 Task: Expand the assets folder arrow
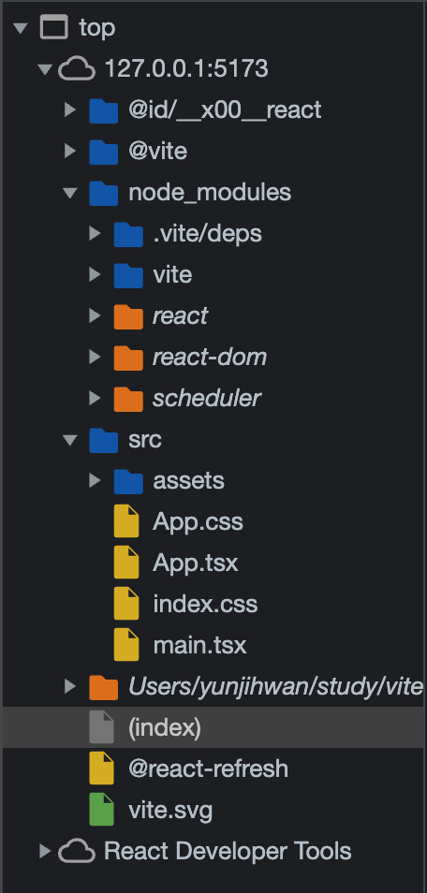(x=95, y=481)
